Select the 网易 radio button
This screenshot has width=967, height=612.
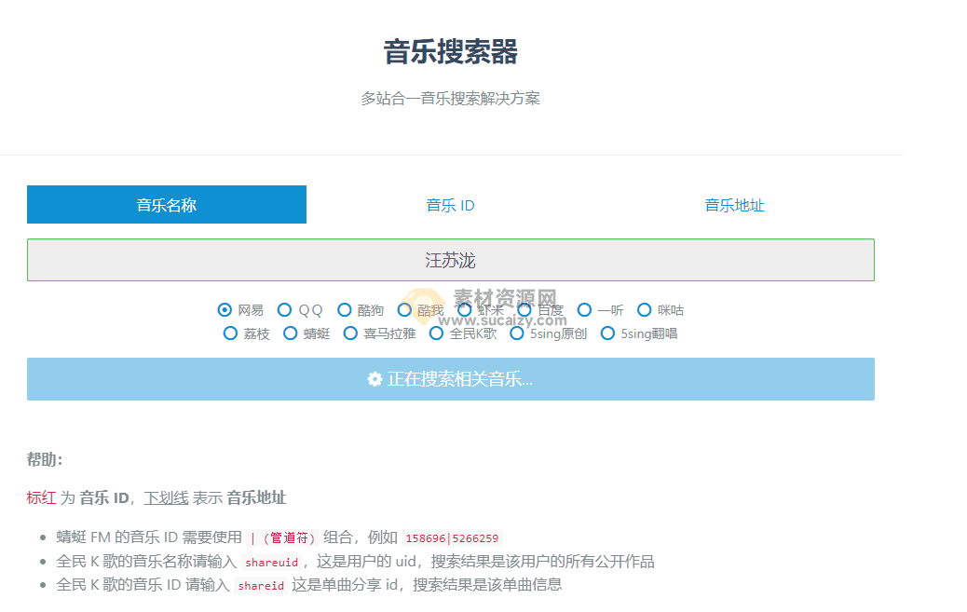pyautogui.click(x=224, y=309)
